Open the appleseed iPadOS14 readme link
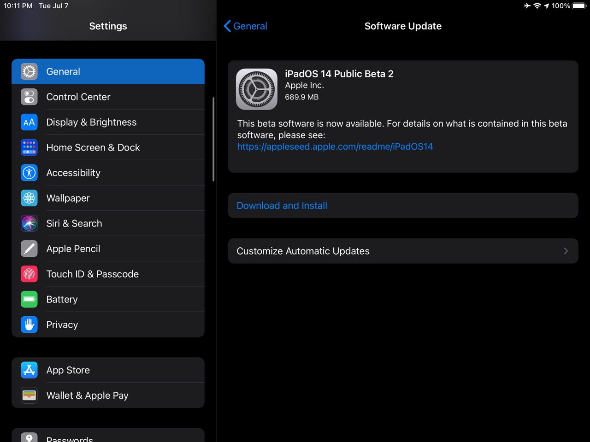 335,146
